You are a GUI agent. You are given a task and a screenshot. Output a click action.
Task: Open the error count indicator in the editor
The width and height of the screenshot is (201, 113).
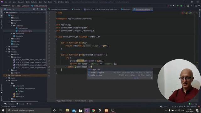click(x=183, y=13)
